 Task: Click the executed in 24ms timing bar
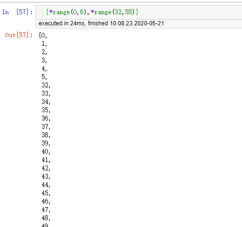click(x=139, y=23)
